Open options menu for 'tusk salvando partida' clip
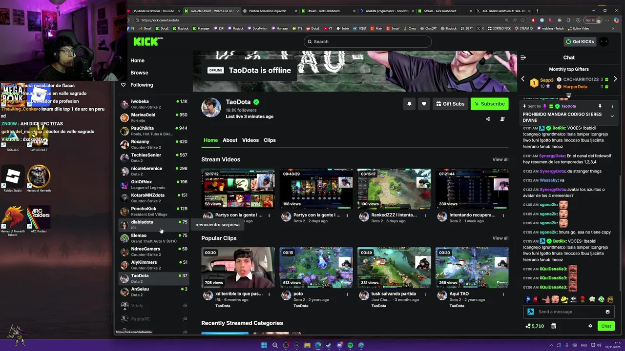 pos(425,294)
